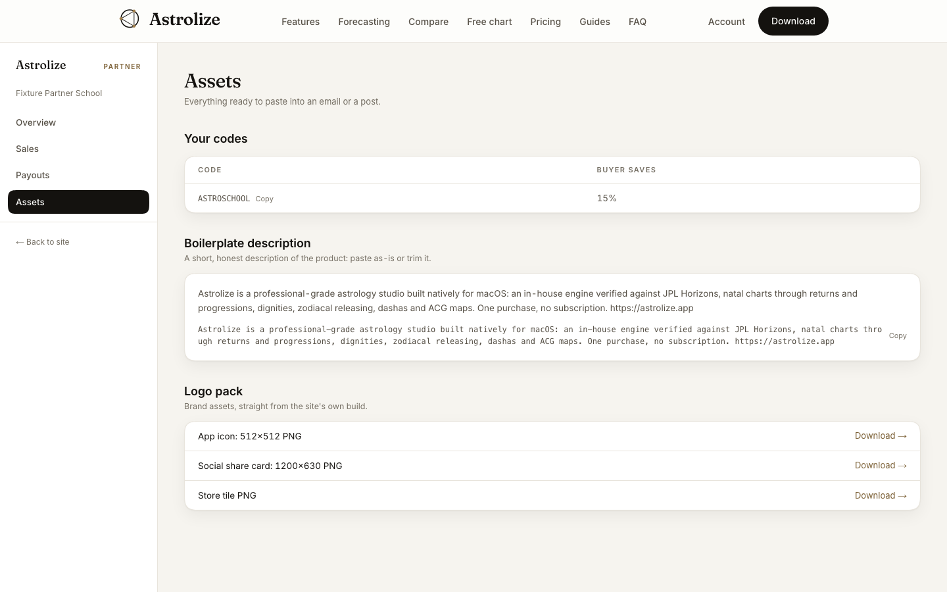947x592 pixels.
Task: Select Sales in the partner sidebar
Action: click(78, 149)
